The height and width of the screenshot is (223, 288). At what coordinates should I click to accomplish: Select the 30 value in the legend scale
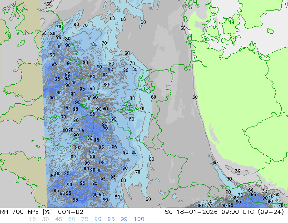[x=45, y=219]
